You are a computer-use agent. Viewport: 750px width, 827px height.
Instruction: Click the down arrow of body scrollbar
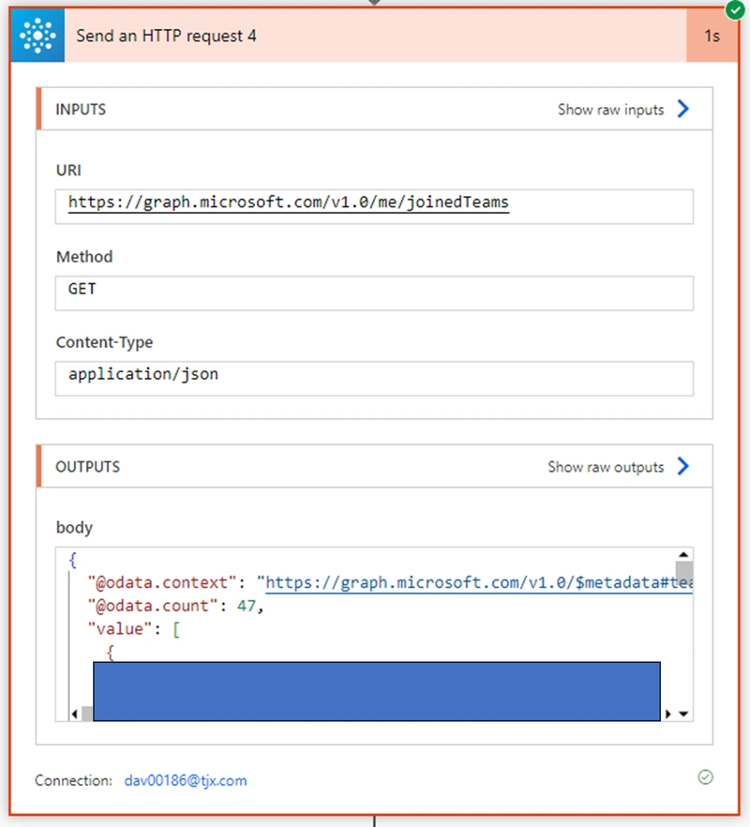683,714
